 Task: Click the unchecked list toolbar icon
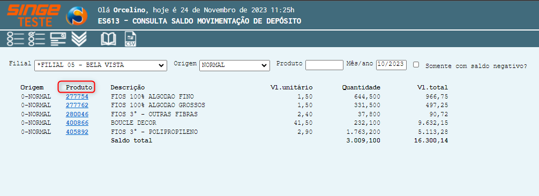[16, 39]
